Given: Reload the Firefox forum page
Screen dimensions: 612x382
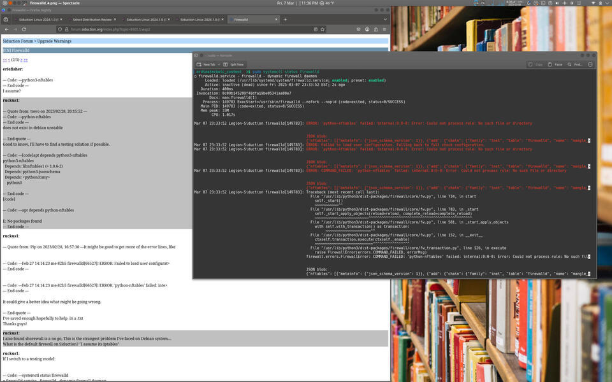Looking at the screenshot, I should [x=24, y=29].
